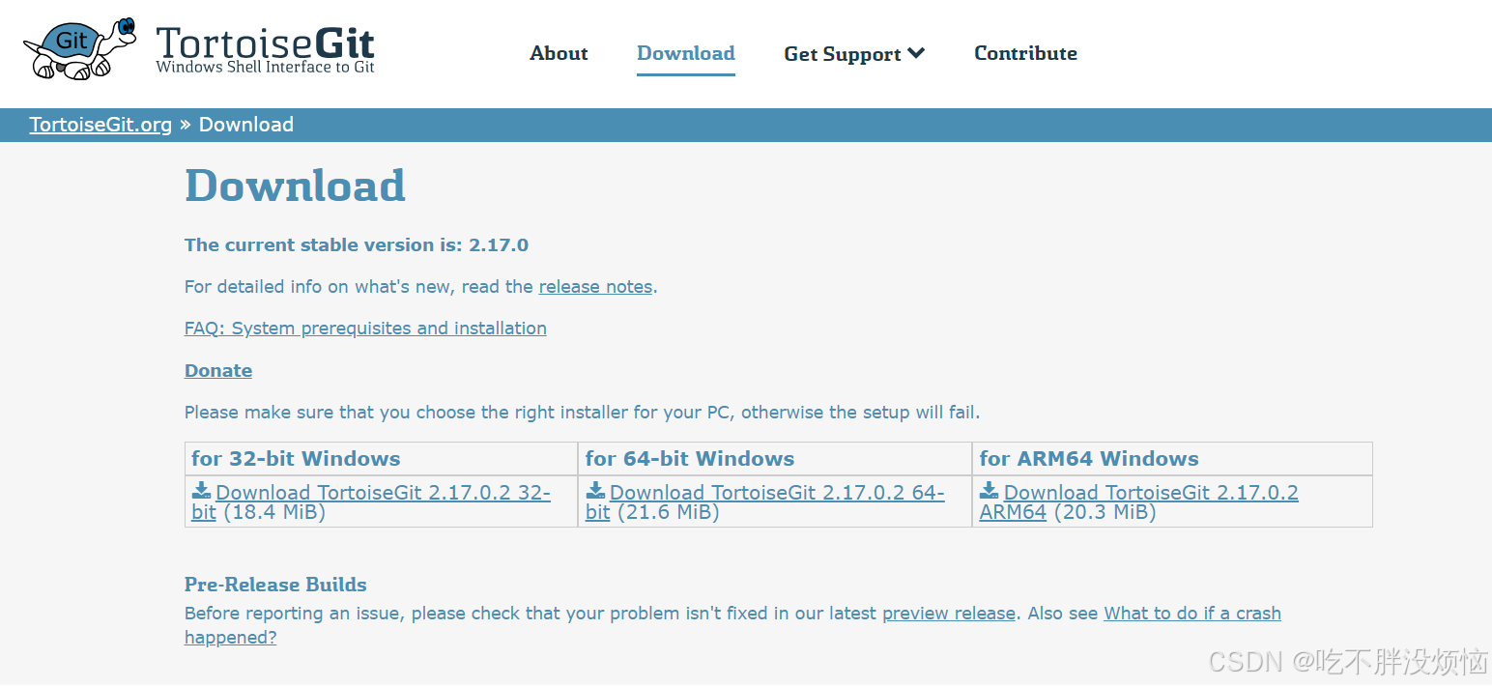The image size is (1492, 687).
Task: Open the About menu item
Action: pos(559,53)
